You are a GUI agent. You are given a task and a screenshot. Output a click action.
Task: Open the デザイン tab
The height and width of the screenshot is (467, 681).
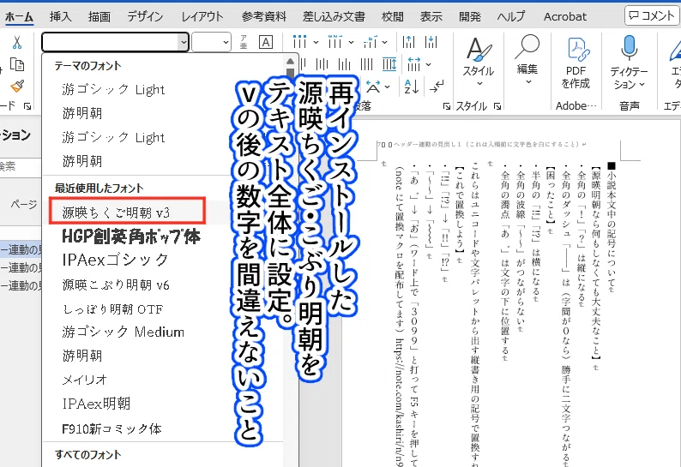pos(145,16)
